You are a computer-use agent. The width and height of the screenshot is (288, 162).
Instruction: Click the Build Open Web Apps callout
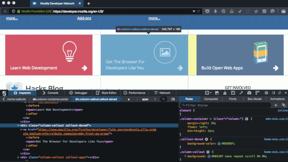pyautogui.click(x=240, y=55)
